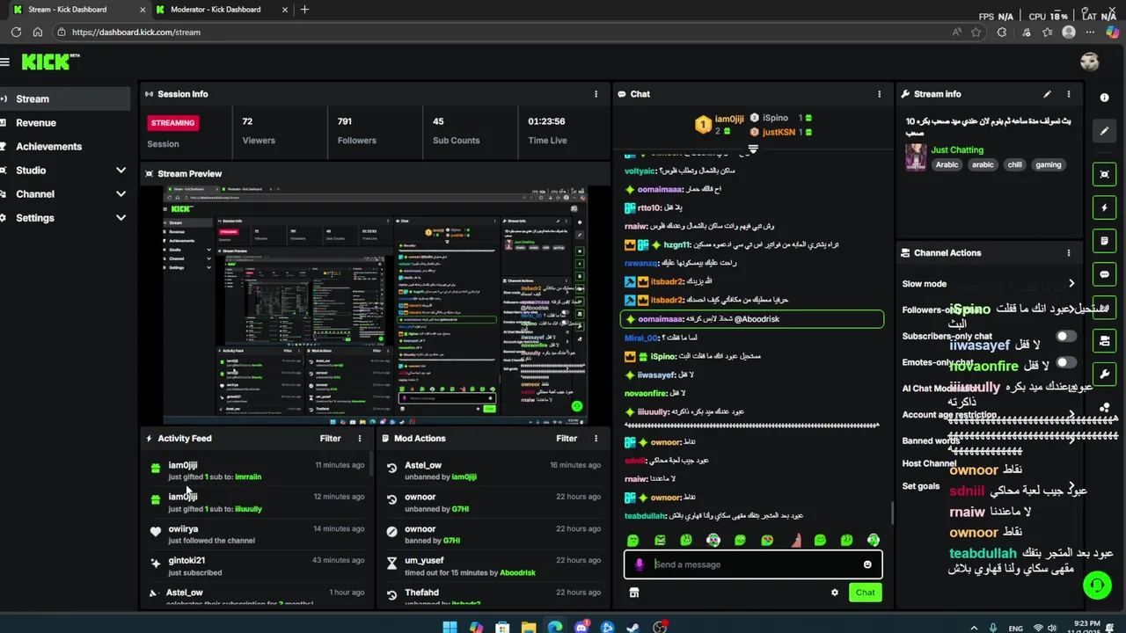The height and width of the screenshot is (633, 1126).
Task: Toggle Emotes-only chat switch
Action: point(1066,362)
